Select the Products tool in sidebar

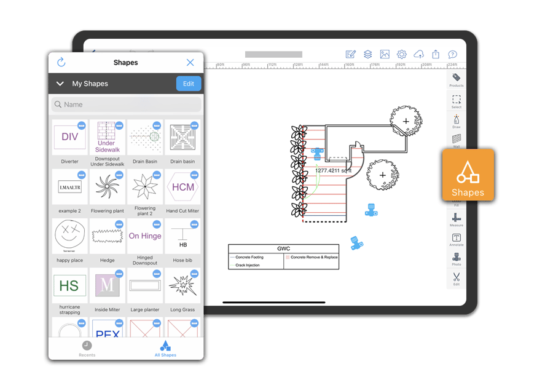click(456, 79)
